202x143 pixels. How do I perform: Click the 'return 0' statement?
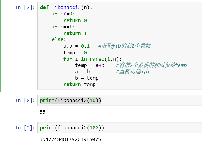(x=75, y=20)
